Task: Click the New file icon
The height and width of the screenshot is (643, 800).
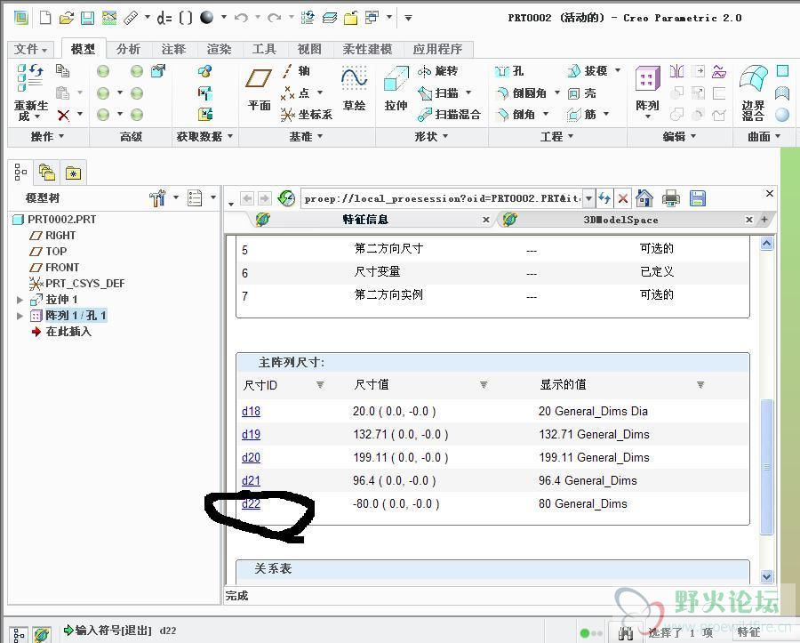Action: point(45,18)
